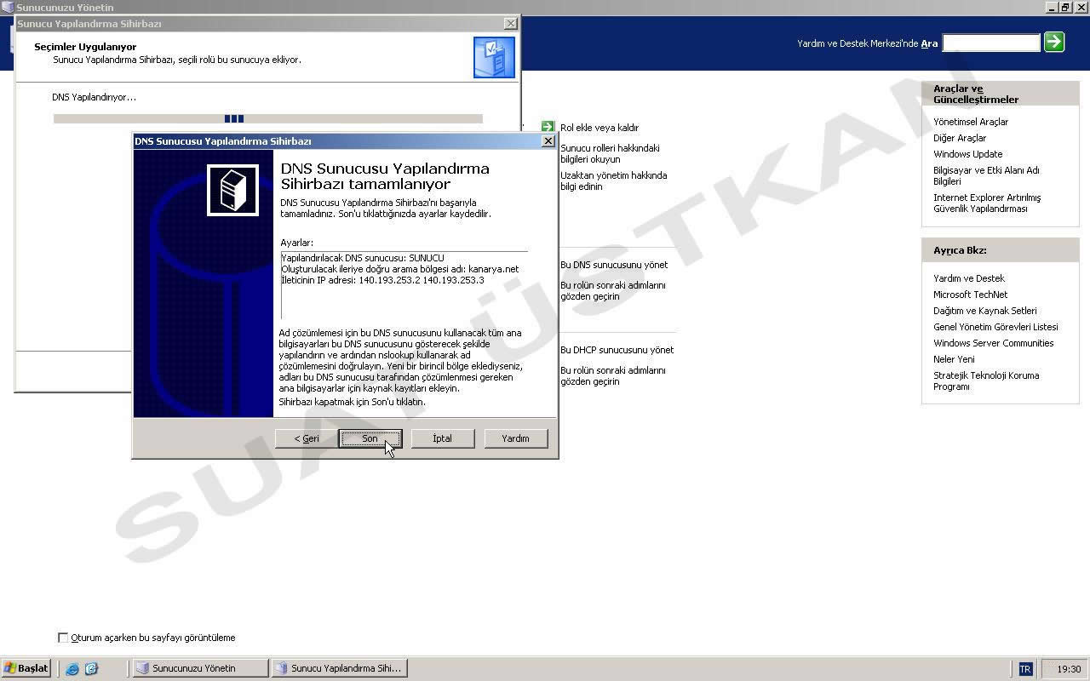Image resolution: width=1090 pixels, height=681 pixels.
Task: Minimize the Sunucunuzu Yönetin window
Action: pos(1052,7)
